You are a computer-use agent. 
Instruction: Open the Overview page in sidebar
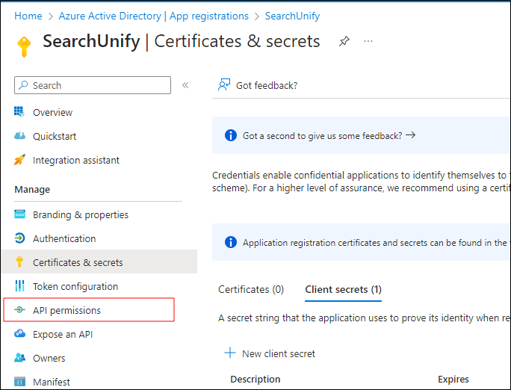coord(52,112)
